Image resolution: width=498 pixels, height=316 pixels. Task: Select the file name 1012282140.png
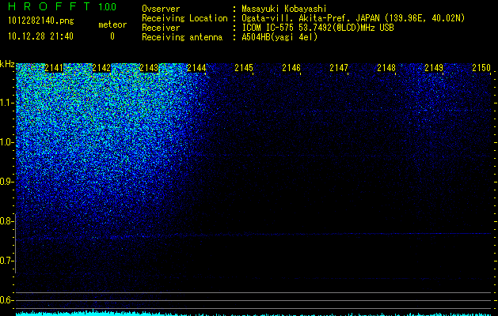[41, 21]
